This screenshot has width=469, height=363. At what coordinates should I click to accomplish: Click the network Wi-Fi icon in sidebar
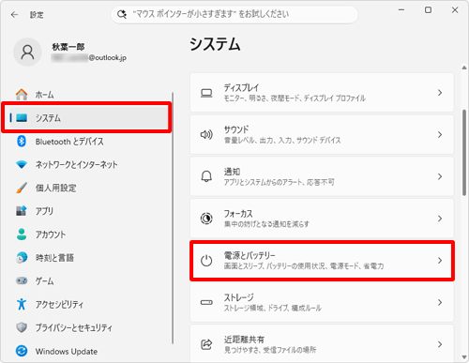22,164
